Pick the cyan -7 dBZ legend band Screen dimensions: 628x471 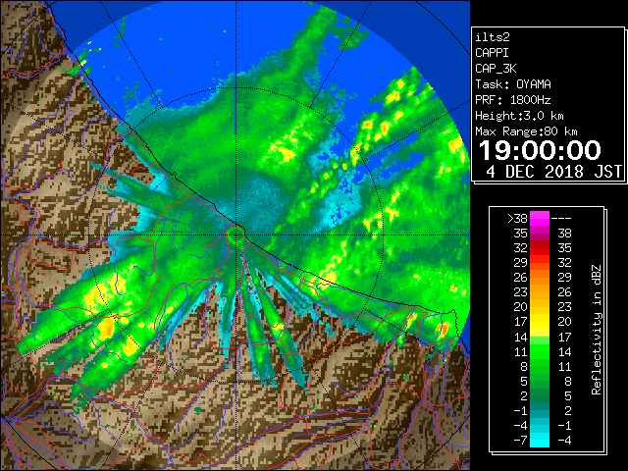540,440
